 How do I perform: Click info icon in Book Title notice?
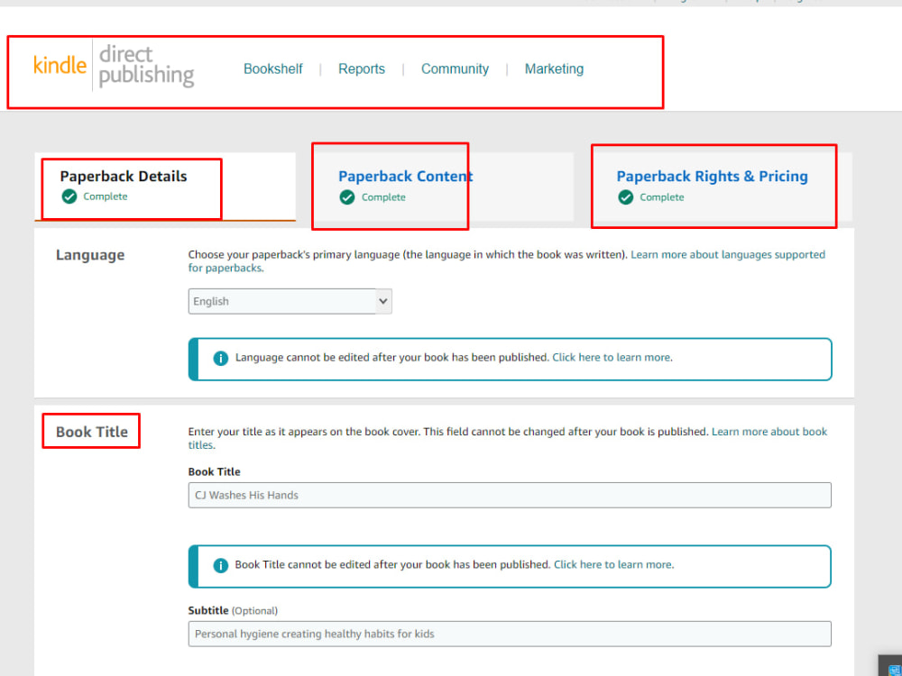pos(220,565)
